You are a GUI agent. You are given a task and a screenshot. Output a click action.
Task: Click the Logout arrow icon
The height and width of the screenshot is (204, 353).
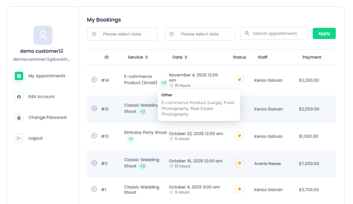tap(19, 138)
